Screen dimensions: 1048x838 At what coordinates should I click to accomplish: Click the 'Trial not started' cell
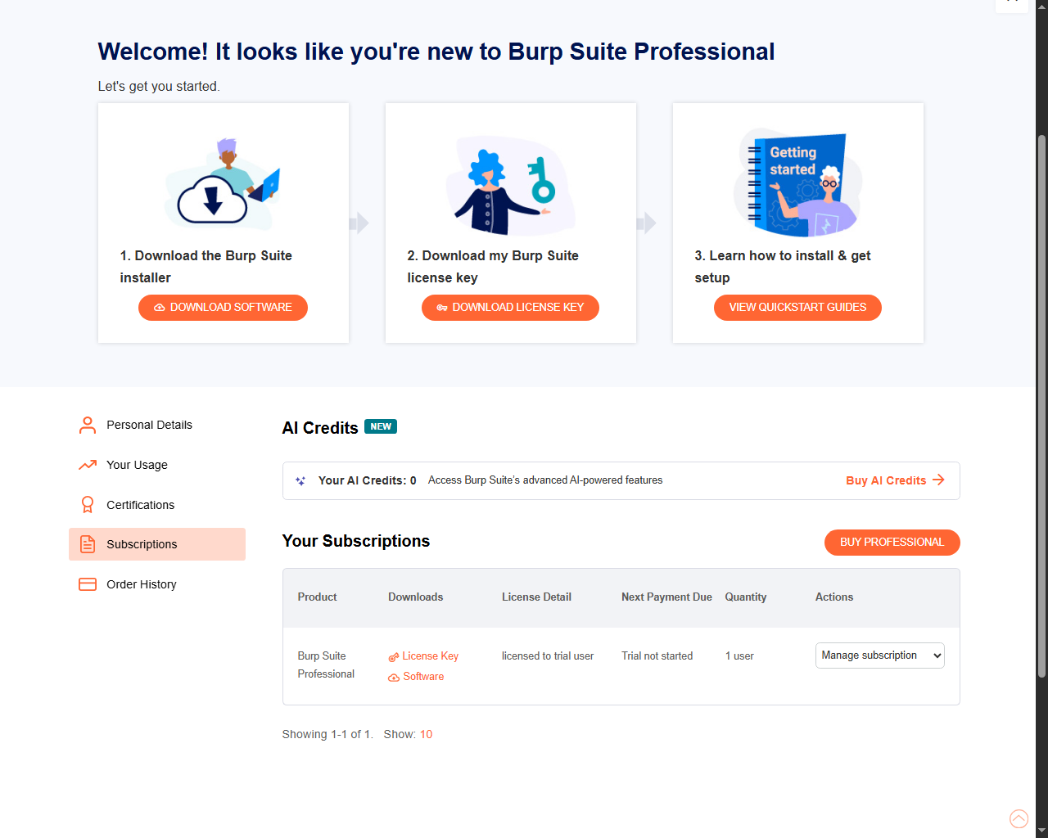pyautogui.click(x=657, y=656)
